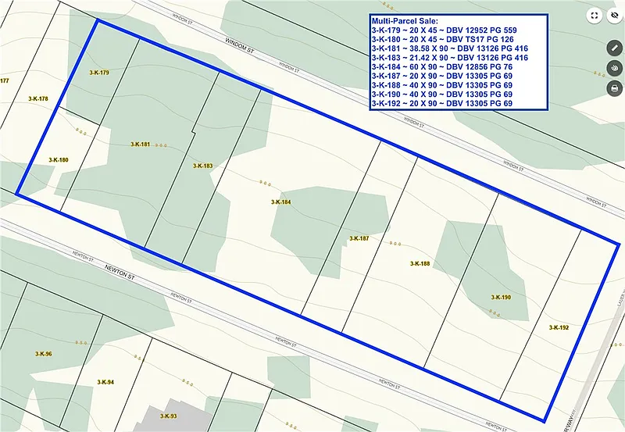Select parcel 3-K-188 label
This screenshot has height=432, width=625.
click(420, 264)
